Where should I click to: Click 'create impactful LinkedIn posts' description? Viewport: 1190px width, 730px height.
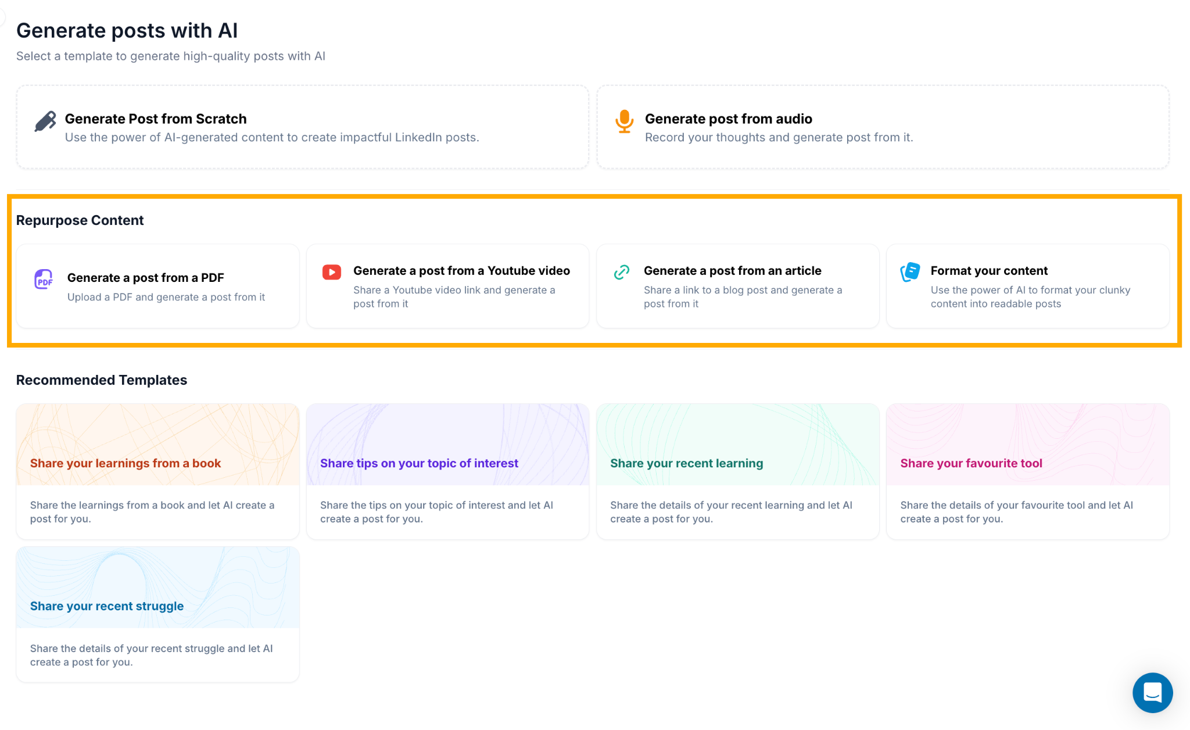coord(272,137)
